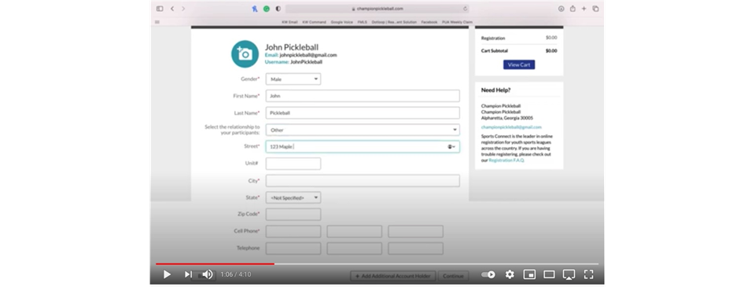Click the View Cart button
755x287 pixels.
519,64
